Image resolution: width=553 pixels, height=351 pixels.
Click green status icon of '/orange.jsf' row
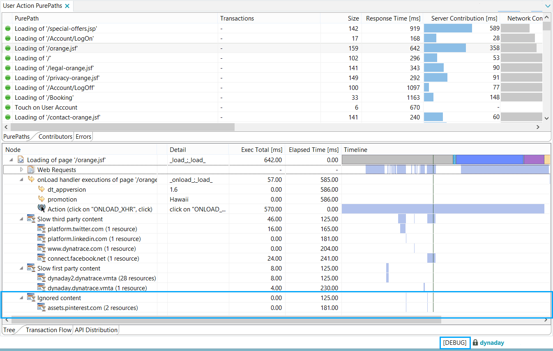pyautogui.click(x=7, y=48)
